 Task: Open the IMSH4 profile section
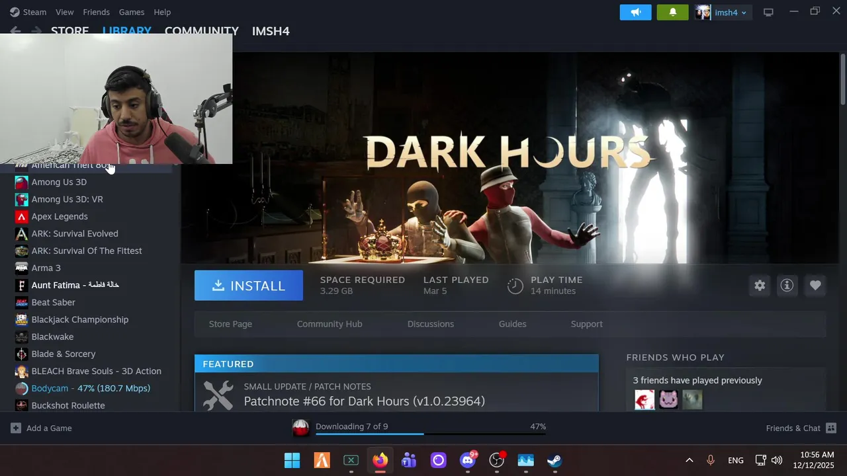click(271, 30)
